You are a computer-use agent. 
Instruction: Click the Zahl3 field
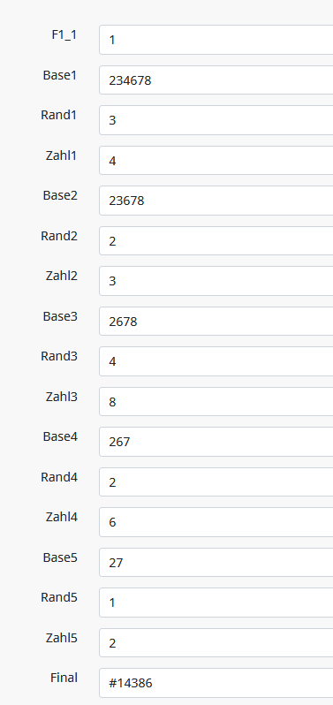216,401
